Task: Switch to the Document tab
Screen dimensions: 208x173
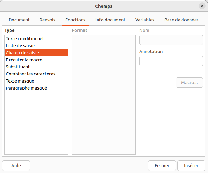Action: (19, 20)
